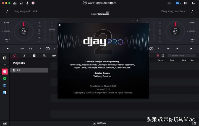Viewport: 199px width, 126px height.
Task: Switch to the microphone-style library tab
Action: pos(24,56)
